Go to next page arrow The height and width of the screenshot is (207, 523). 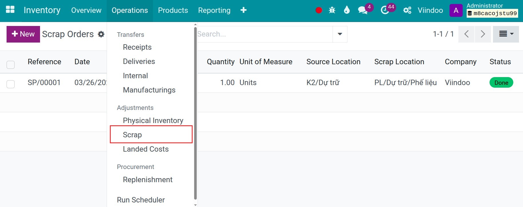tap(483, 34)
